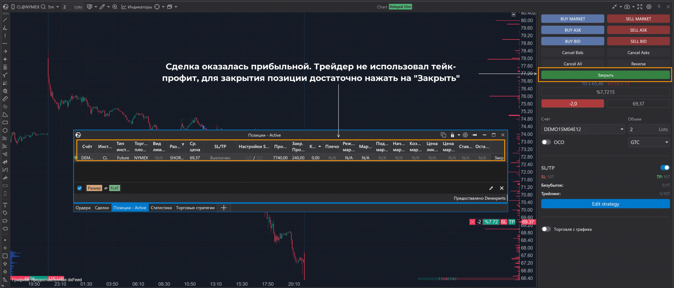
Task: Switch to the Ордера tab
Action: [x=83, y=208]
